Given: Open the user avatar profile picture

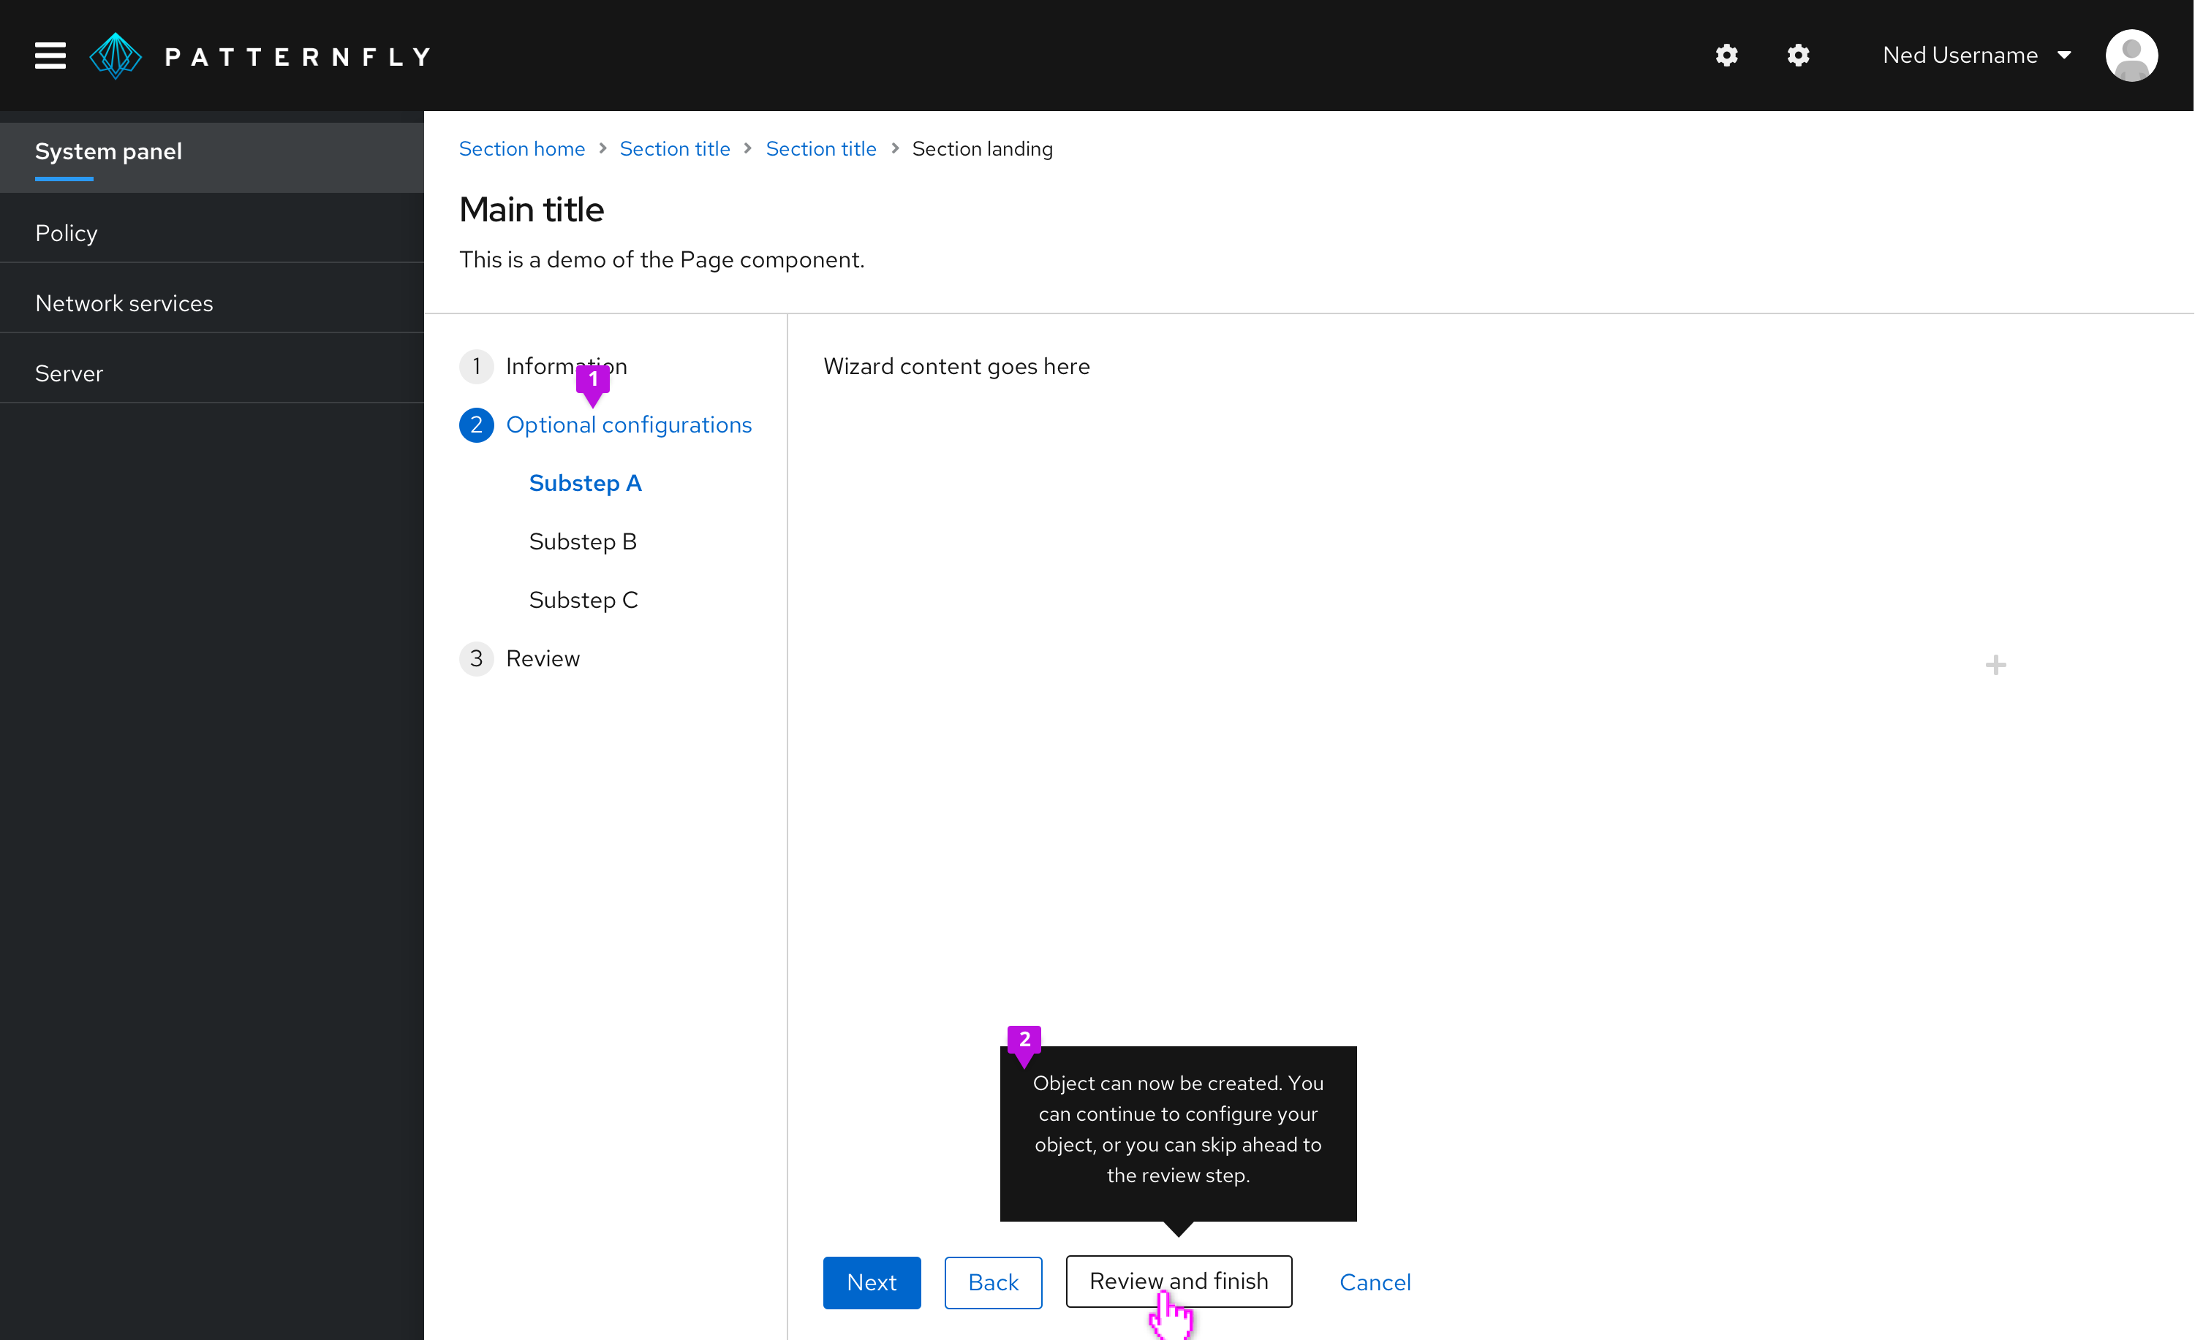Looking at the screenshot, I should point(2131,56).
